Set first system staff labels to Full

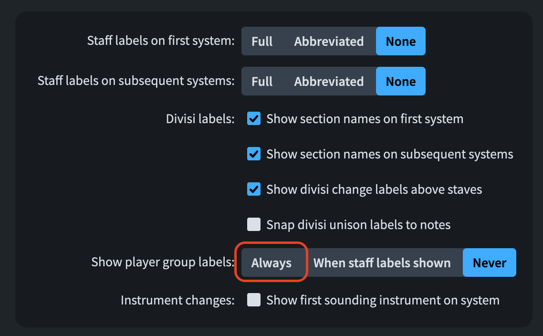click(x=262, y=42)
